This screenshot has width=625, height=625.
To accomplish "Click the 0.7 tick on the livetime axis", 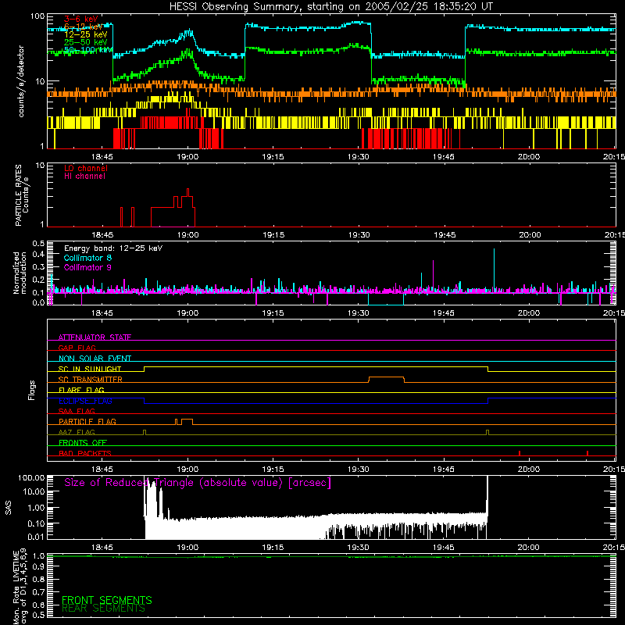I will (x=38, y=592).
